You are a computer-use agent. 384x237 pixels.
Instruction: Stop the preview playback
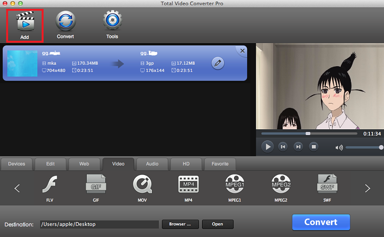click(x=314, y=147)
